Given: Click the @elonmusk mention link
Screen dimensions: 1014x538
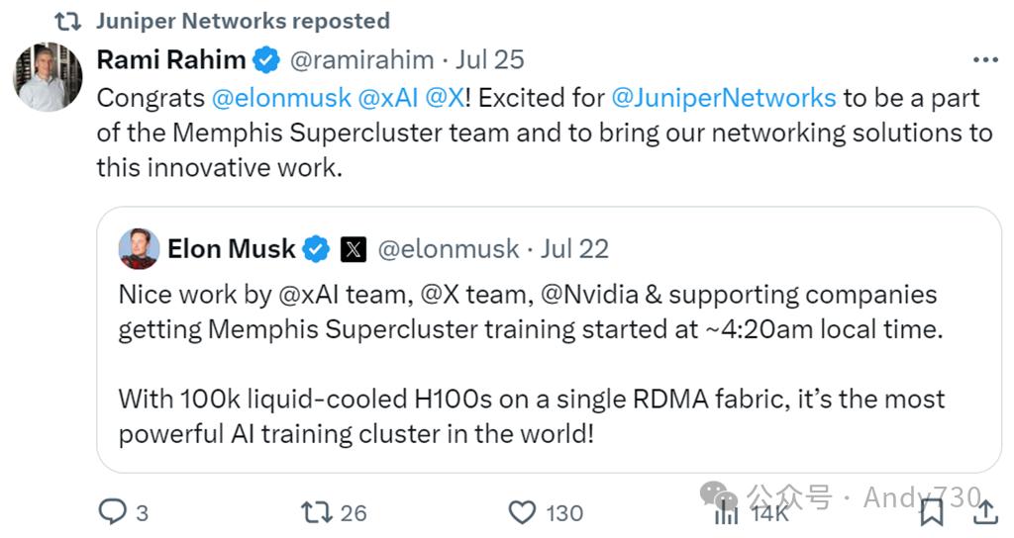Looking at the screenshot, I should [281, 98].
